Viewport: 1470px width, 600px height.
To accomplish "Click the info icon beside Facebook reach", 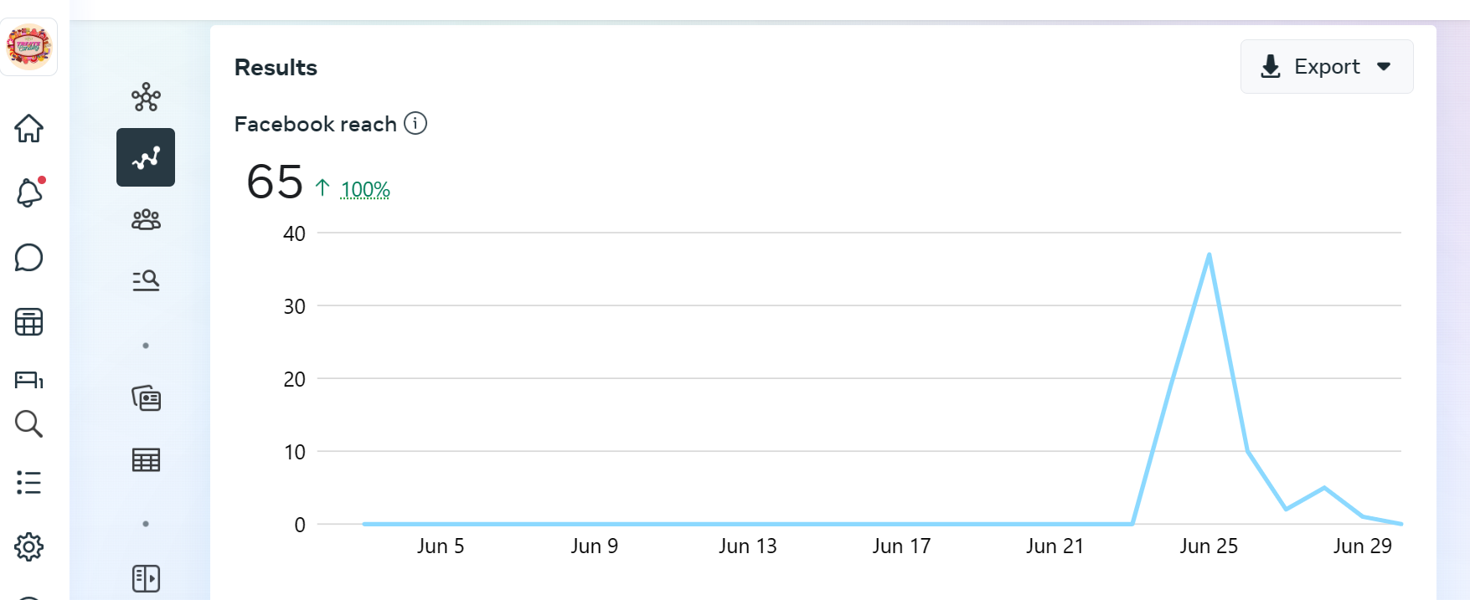I will [x=415, y=124].
